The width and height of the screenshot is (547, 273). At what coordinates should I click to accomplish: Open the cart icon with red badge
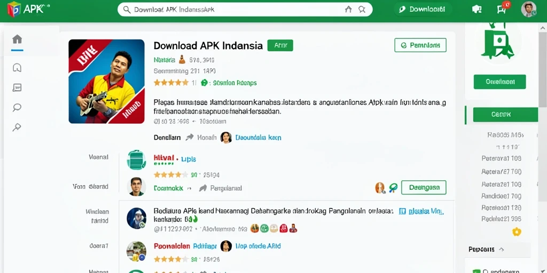pos(502,8)
